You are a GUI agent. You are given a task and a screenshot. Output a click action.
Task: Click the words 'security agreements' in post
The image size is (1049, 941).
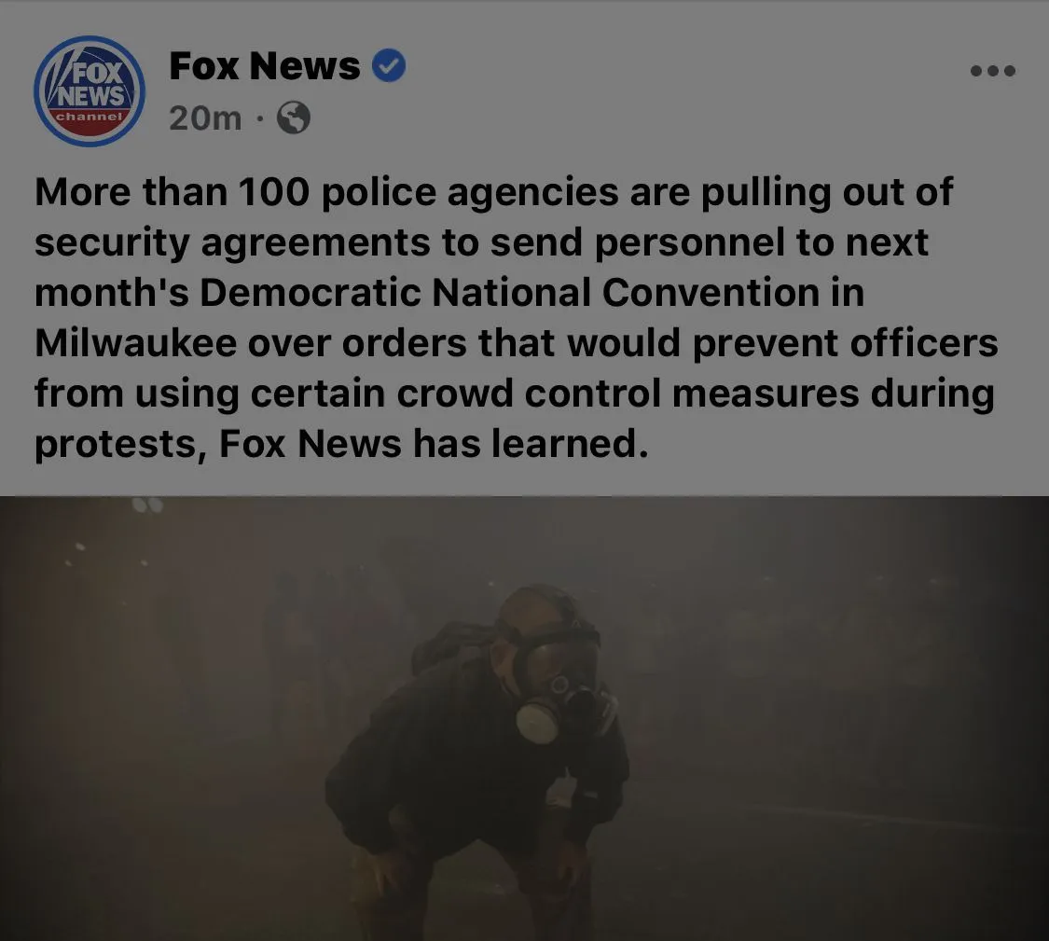pos(232,243)
